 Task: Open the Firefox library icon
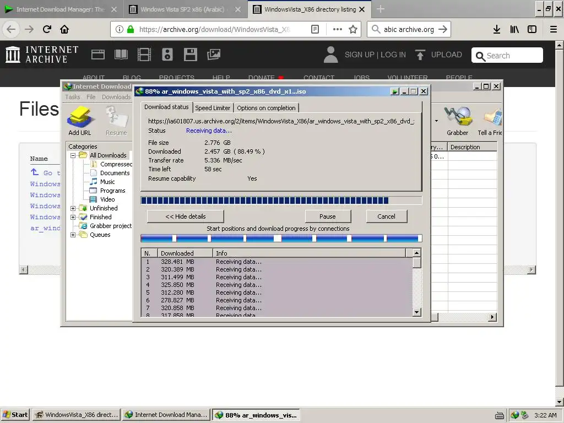(514, 29)
